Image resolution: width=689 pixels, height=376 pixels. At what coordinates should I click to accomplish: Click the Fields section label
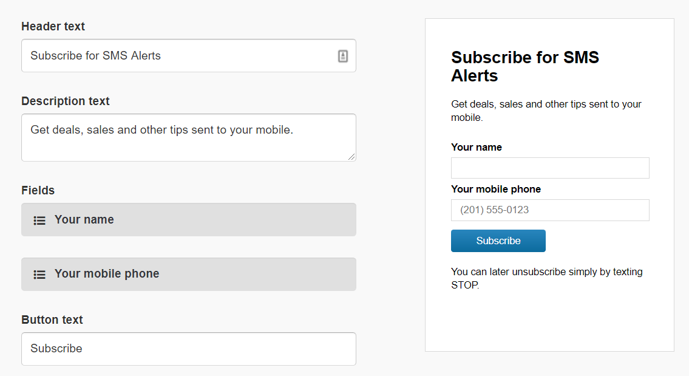(x=38, y=191)
